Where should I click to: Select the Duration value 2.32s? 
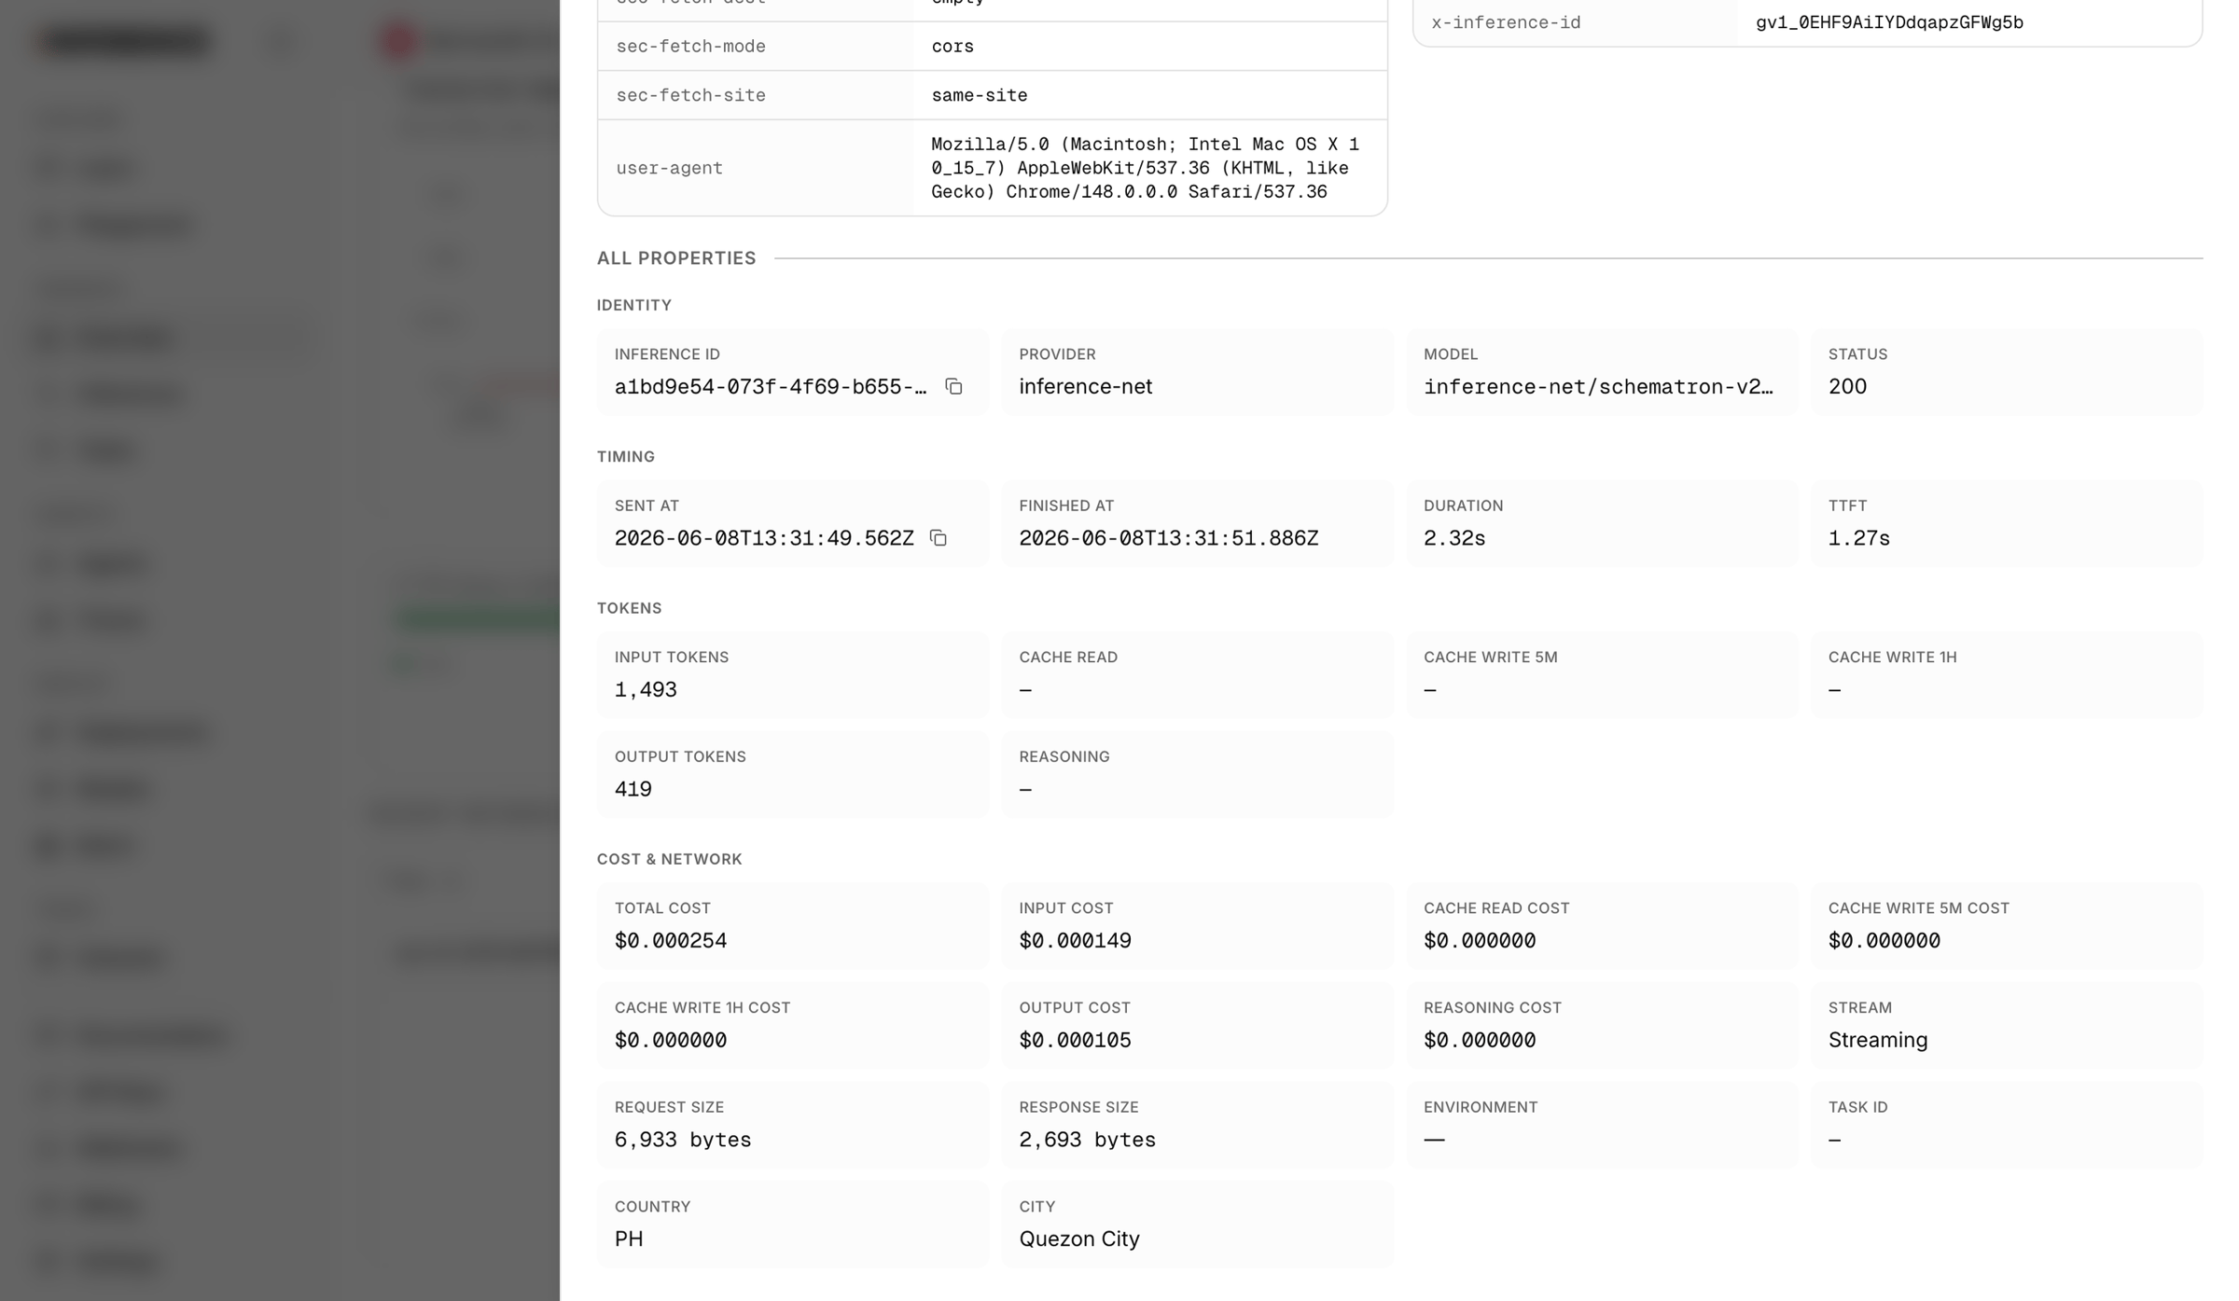pyautogui.click(x=1453, y=538)
